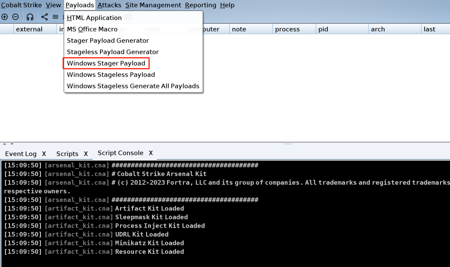Screen dimensions: 450x267
Task: Close the Event Log tab
Action: tap(44, 154)
